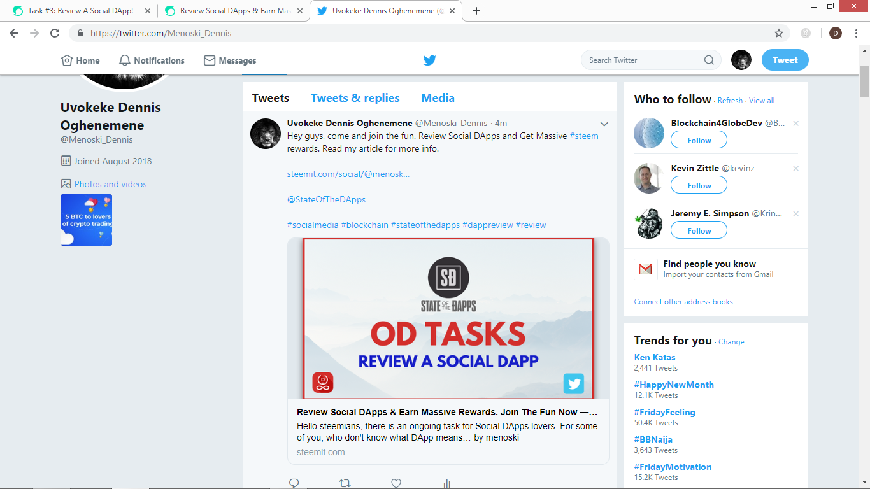Screen dimensions: 870x489
Task: Open Ken Katas trend
Action: (655, 357)
